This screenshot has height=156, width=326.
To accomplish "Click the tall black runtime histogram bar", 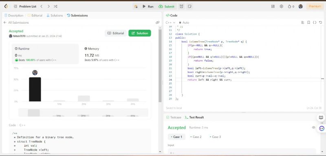I will [x=35, y=89].
